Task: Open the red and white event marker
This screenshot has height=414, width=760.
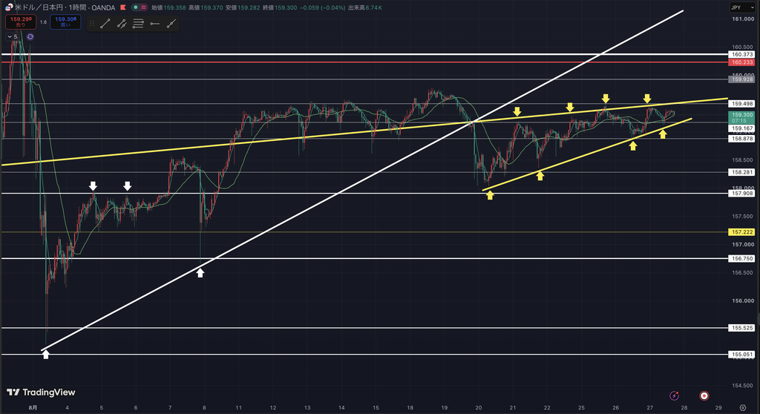Action: pyautogui.click(x=704, y=395)
